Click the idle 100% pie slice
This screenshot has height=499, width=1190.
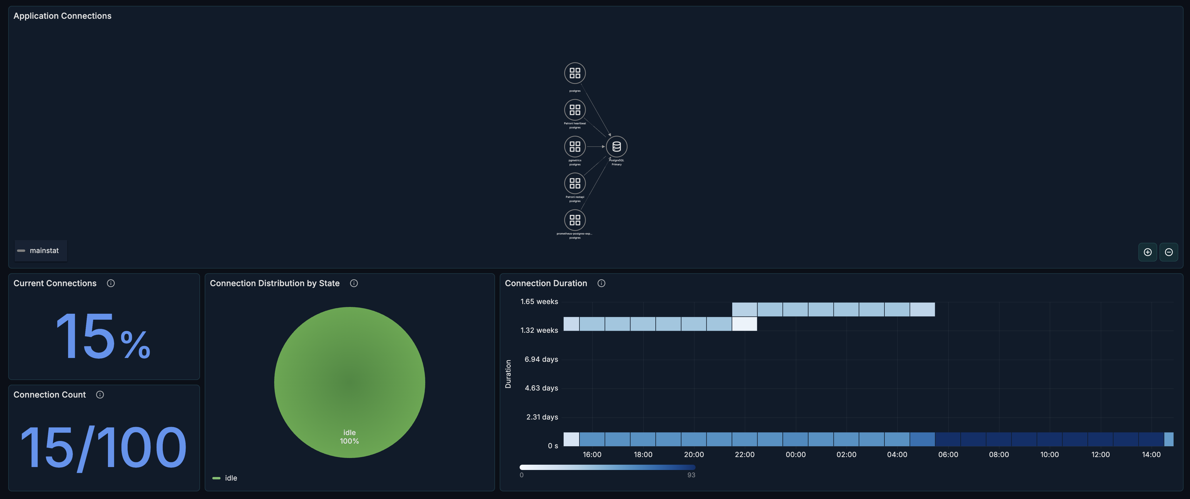349,383
